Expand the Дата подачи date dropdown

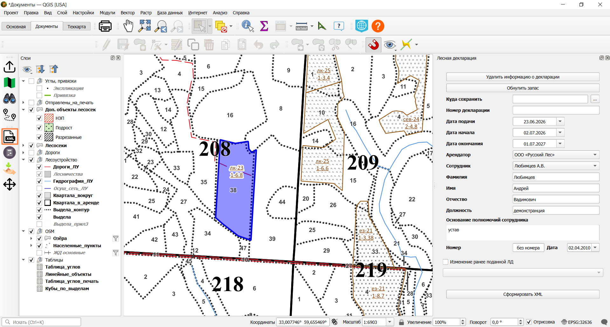[x=560, y=121]
